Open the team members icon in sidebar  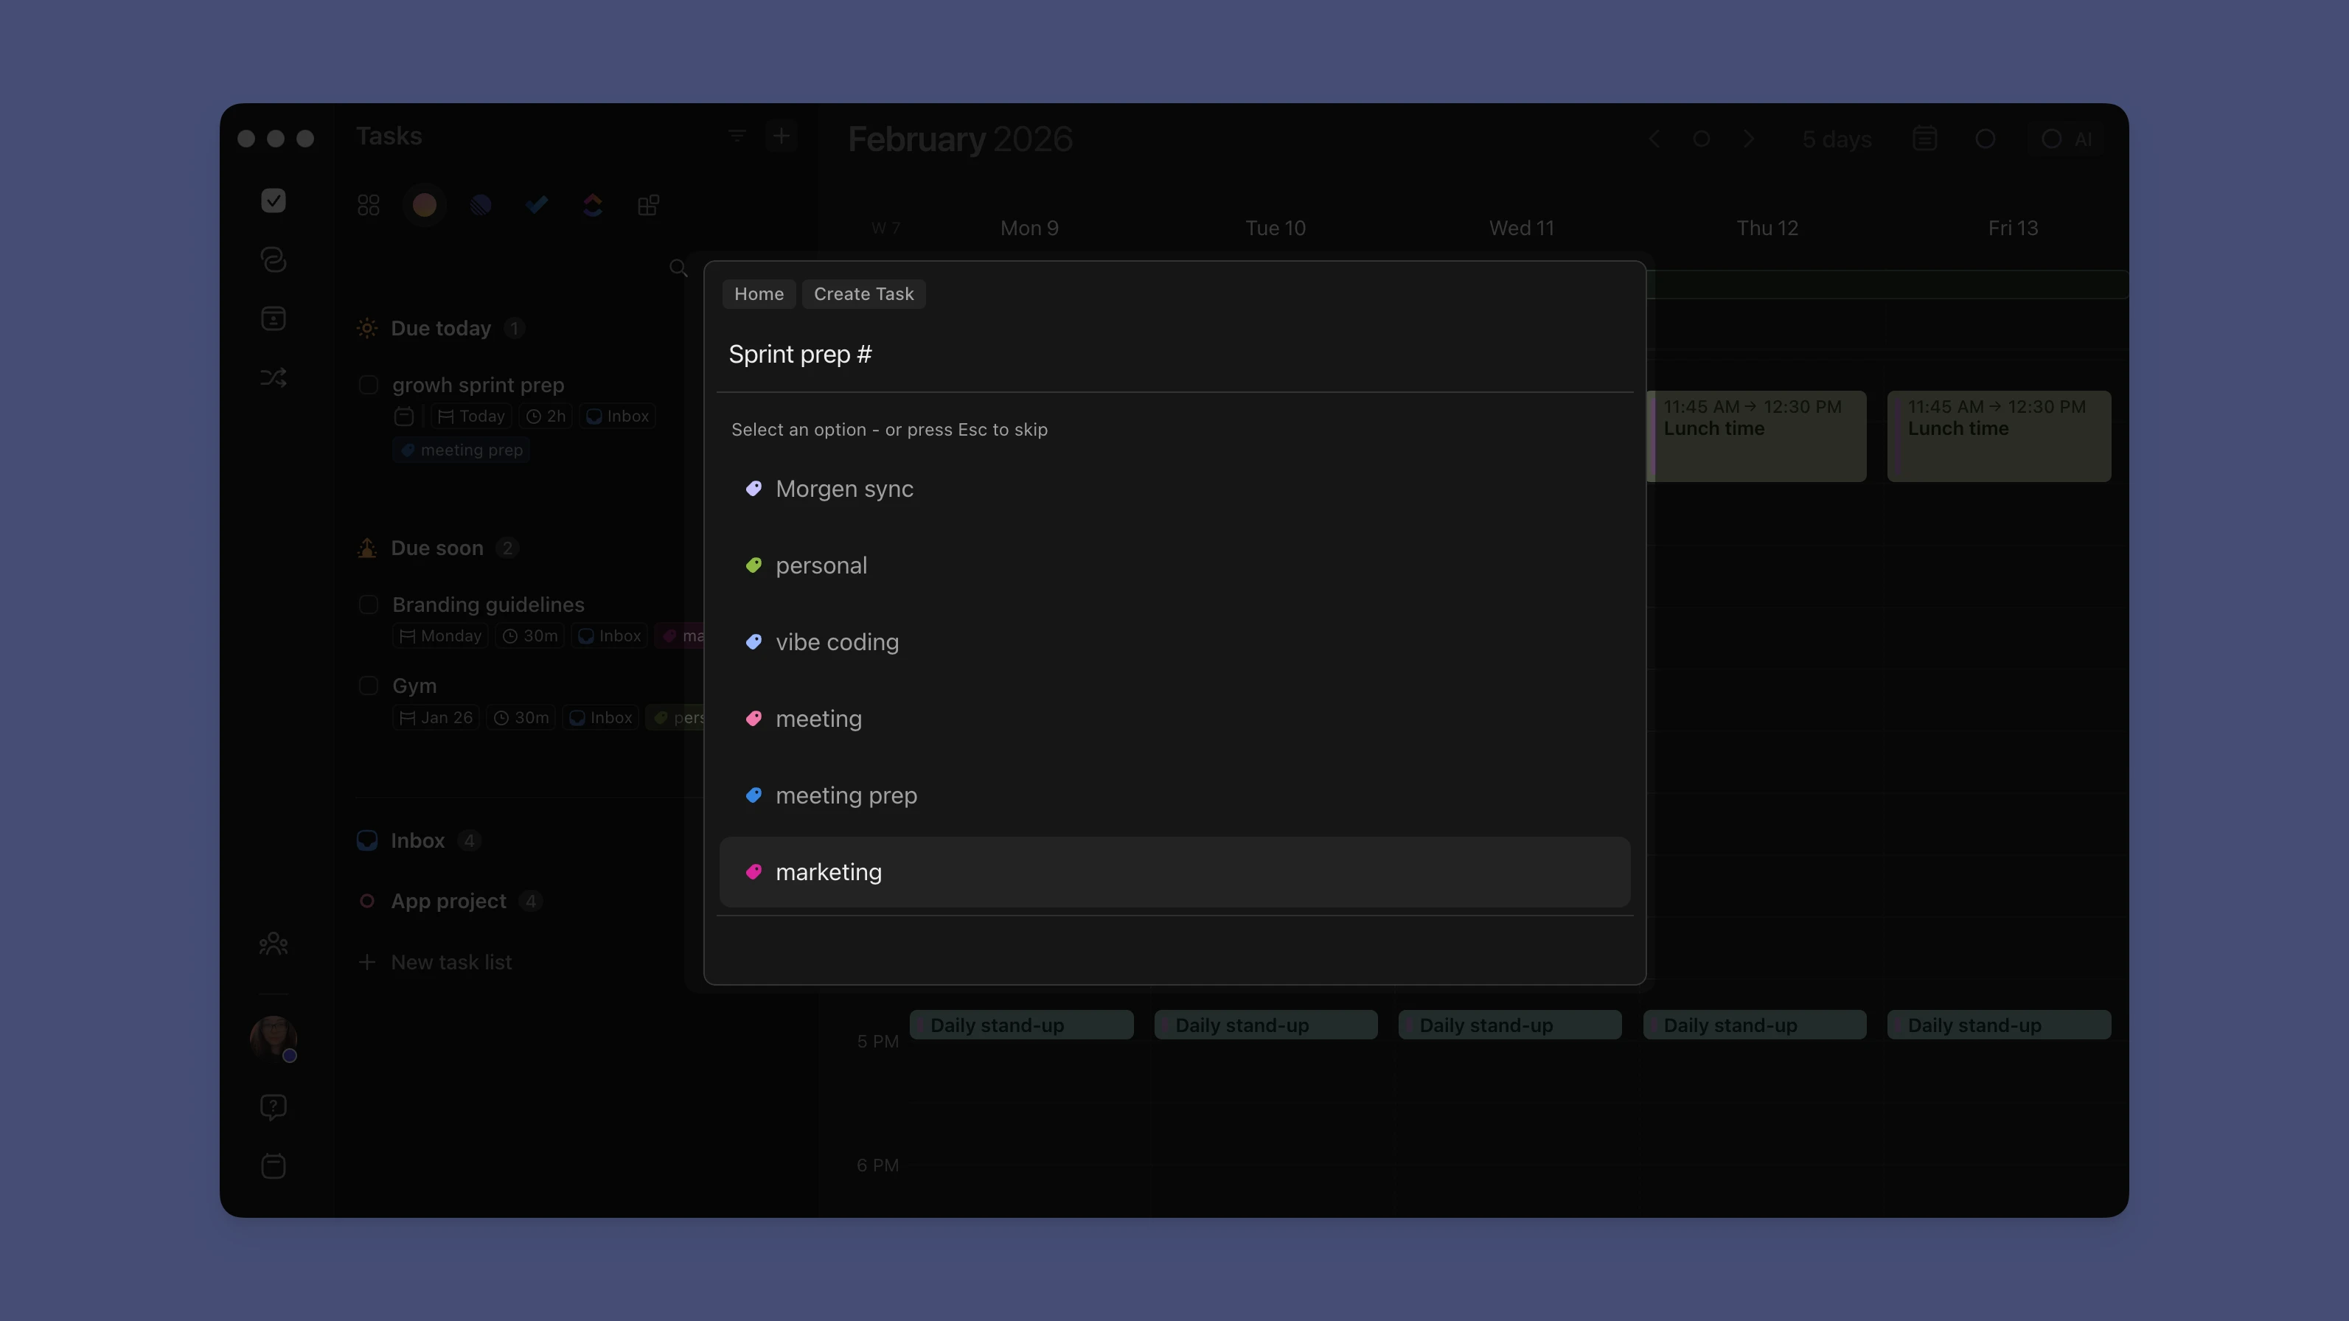(273, 944)
